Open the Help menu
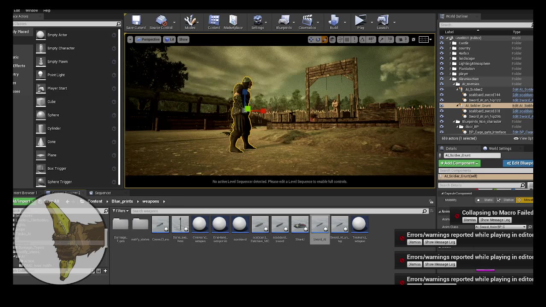546x307 pixels. (47, 10)
